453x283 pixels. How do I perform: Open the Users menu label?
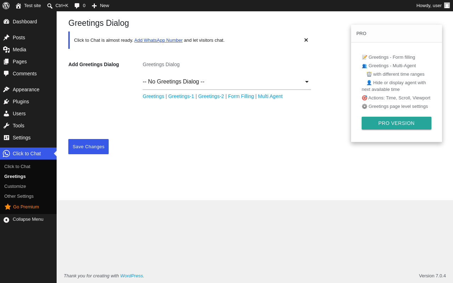point(19,114)
